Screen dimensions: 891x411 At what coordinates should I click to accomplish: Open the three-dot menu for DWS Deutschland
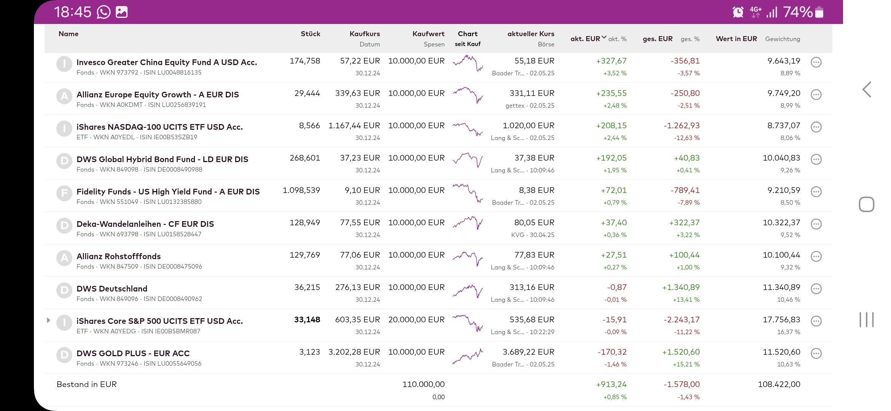[816, 289]
